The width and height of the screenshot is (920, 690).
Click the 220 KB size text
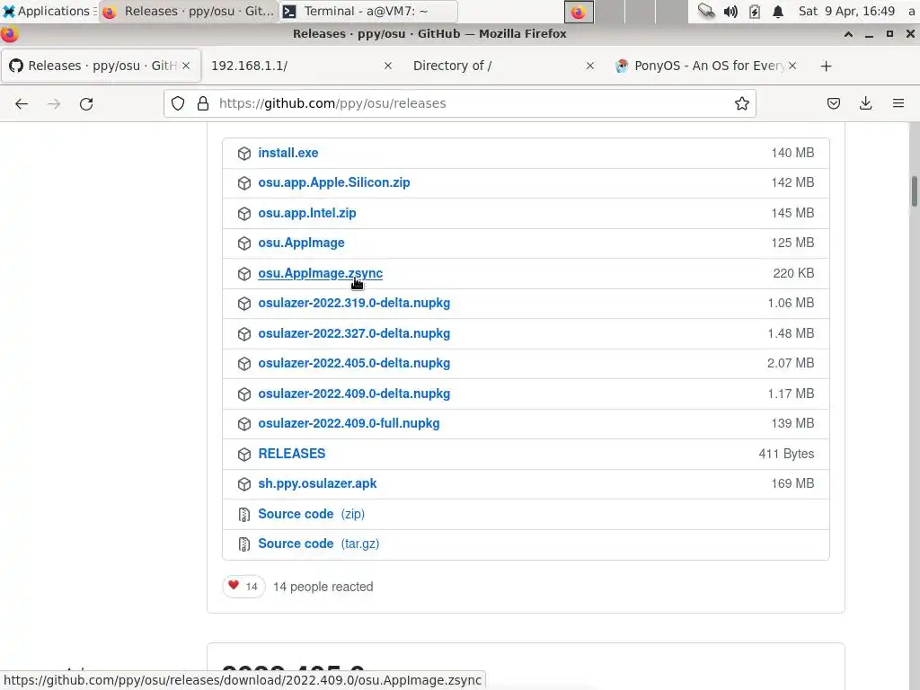pyautogui.click(x=793, y=273)
